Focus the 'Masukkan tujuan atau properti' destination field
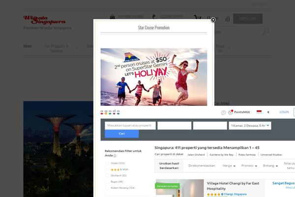 coord(130,126)
